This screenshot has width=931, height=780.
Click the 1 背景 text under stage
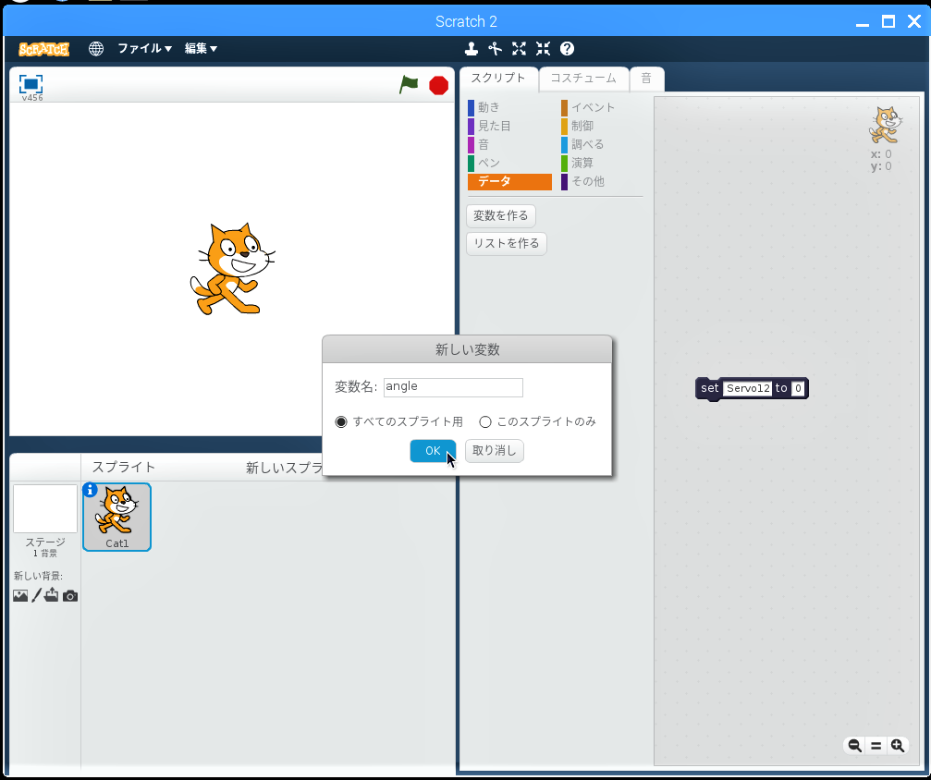(x=45, y=554)
